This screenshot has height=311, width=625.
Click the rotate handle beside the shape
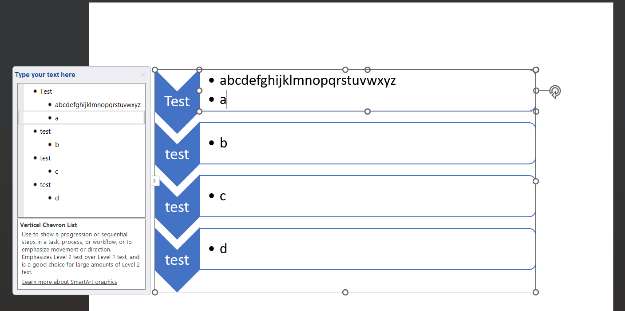pyautogui.click(x=555, y=92)
